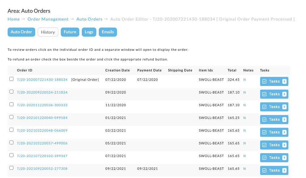Open the Auto Order tab
This screenshot has height=178, width=306.
click(21, 32)
